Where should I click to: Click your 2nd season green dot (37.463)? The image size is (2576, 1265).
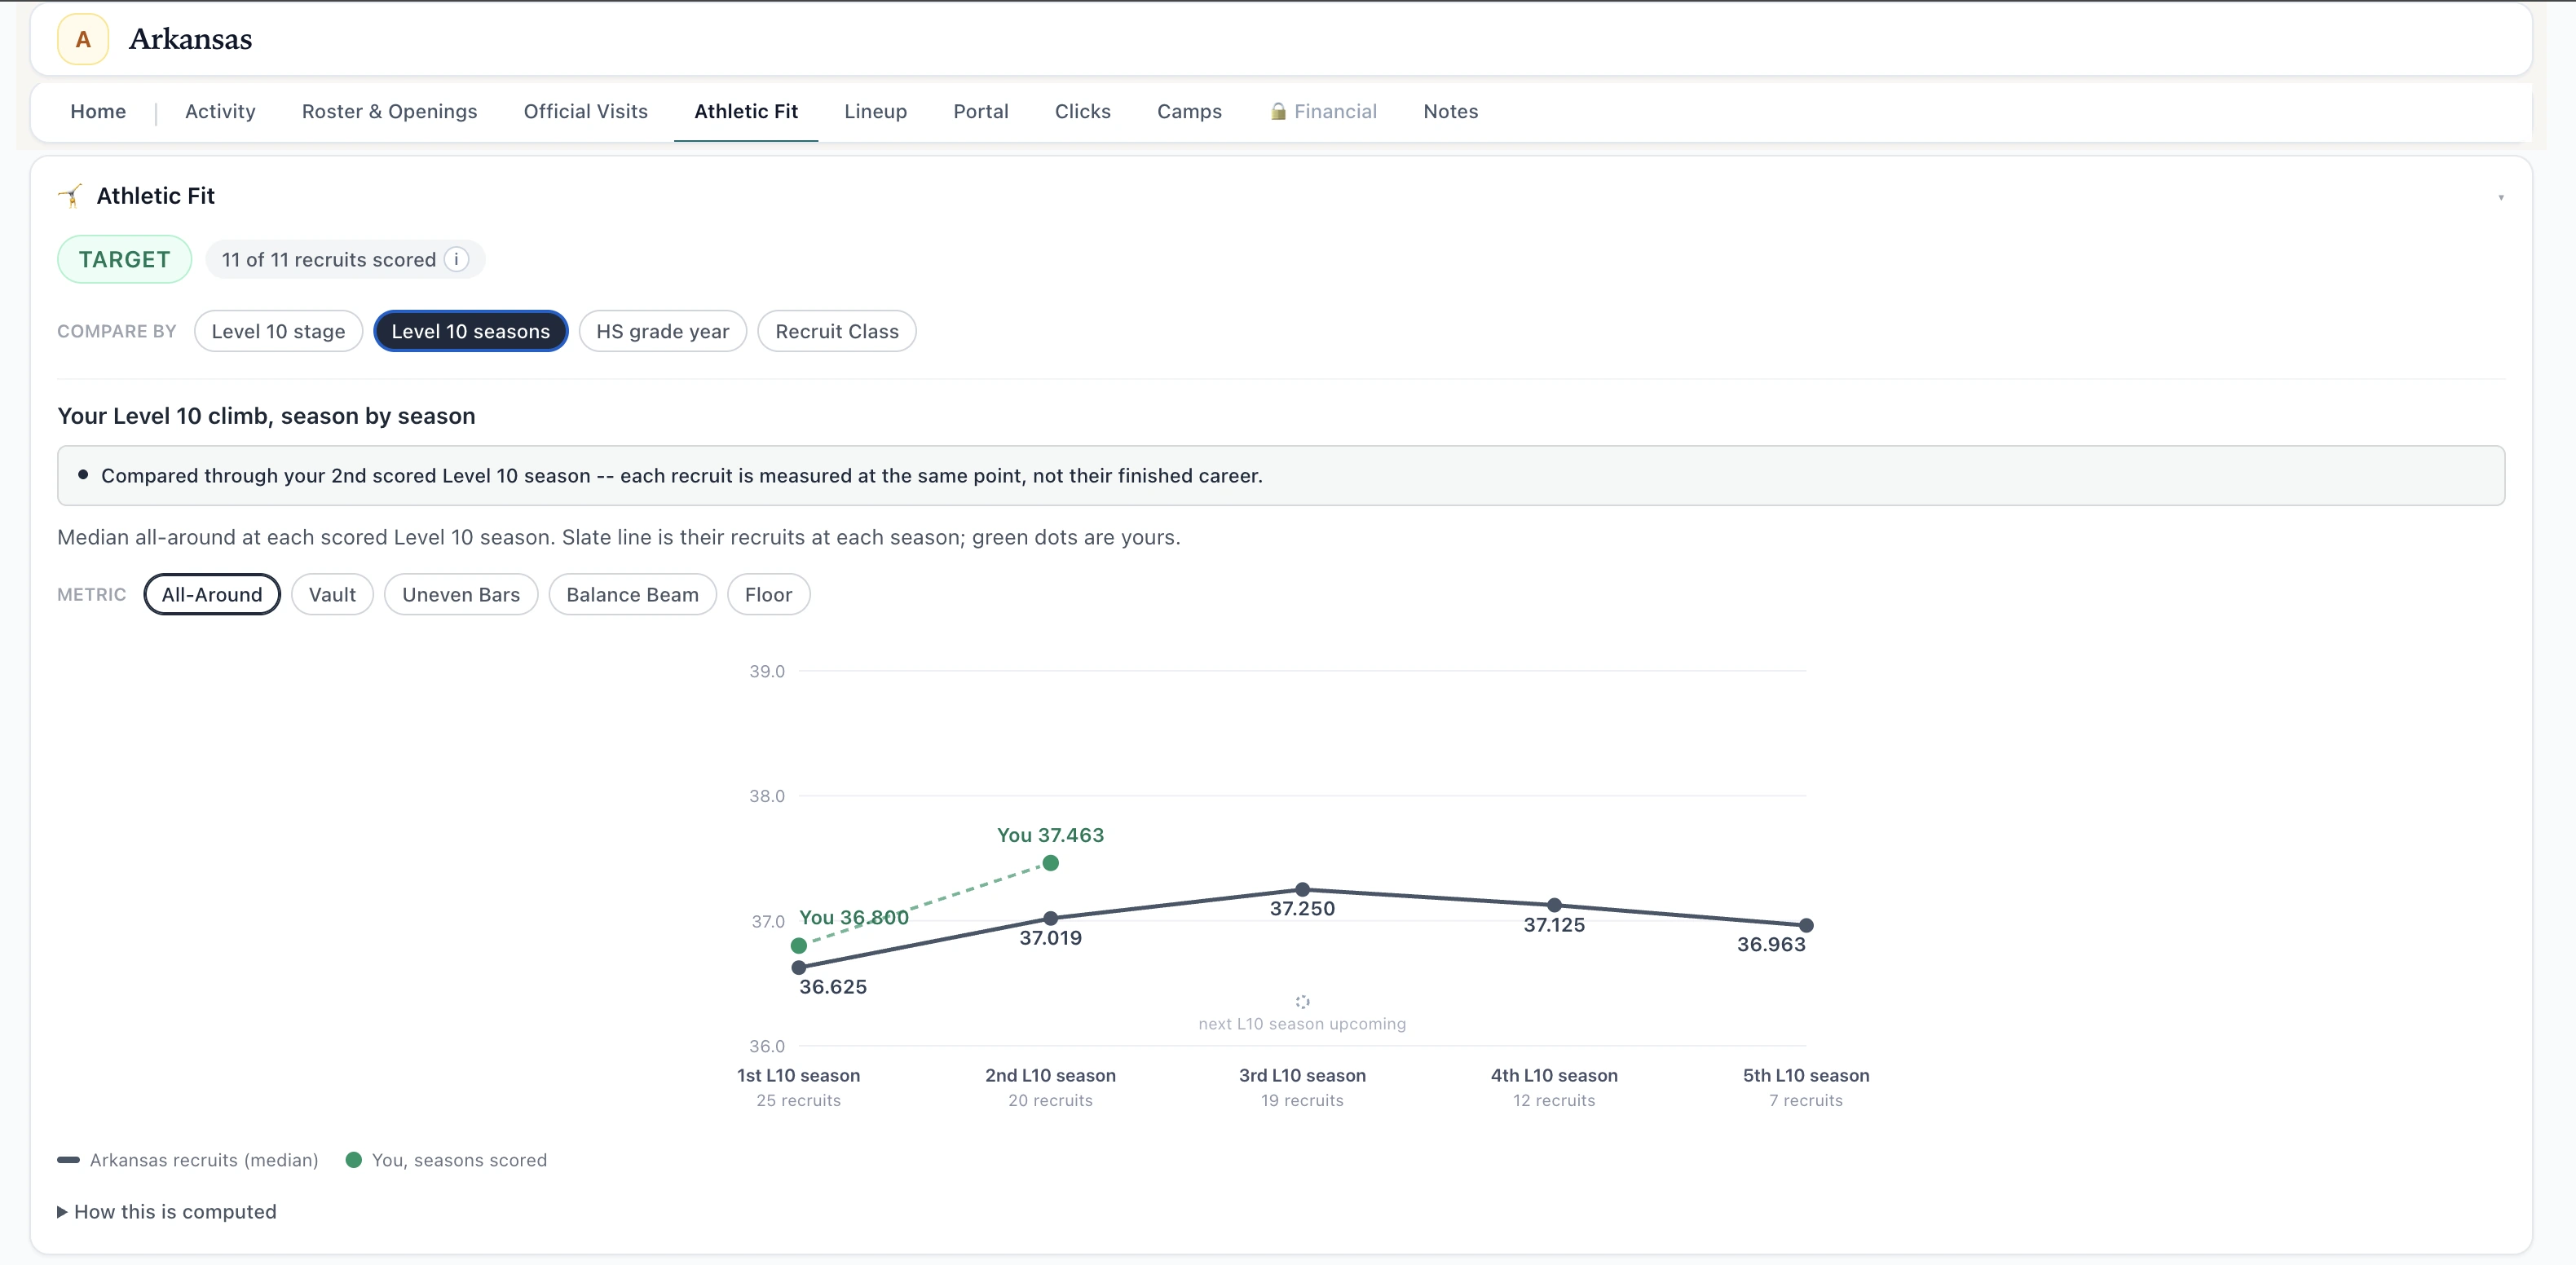click(x=1051, y=863)
